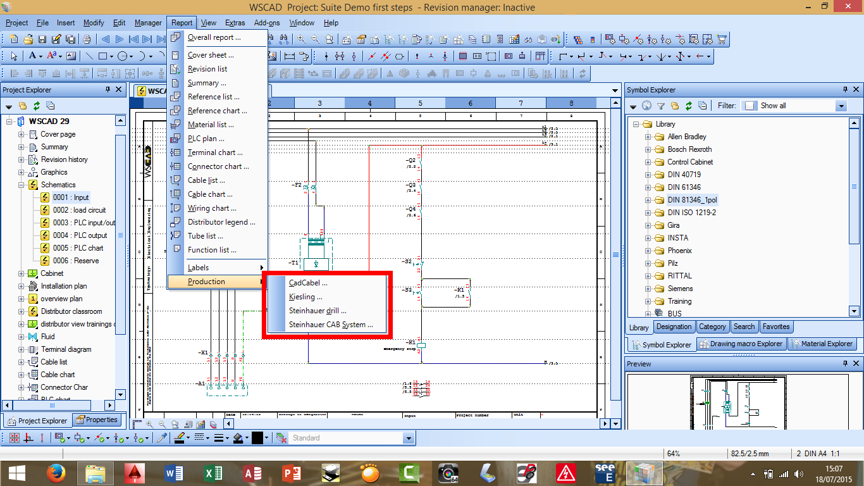The image size is (864, 486).
Task: Go to previous page with left arrow icon
Action: (106, 39)
